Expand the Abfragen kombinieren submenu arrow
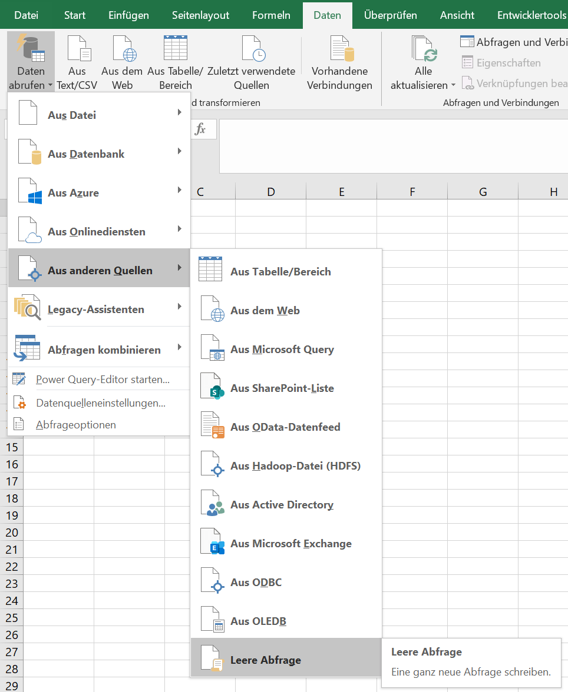The height and width of the screenshot is (692, 568). (180, 347)
